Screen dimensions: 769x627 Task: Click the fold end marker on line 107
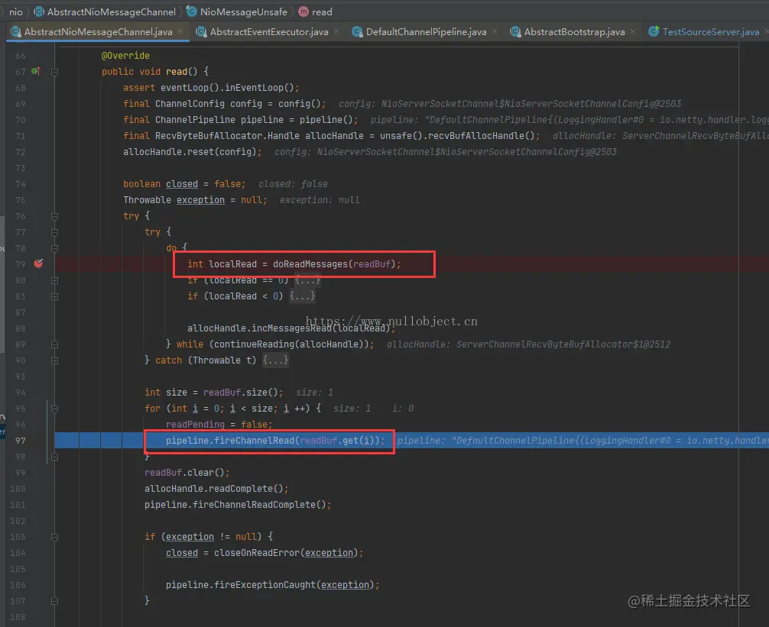pos(54,601)
